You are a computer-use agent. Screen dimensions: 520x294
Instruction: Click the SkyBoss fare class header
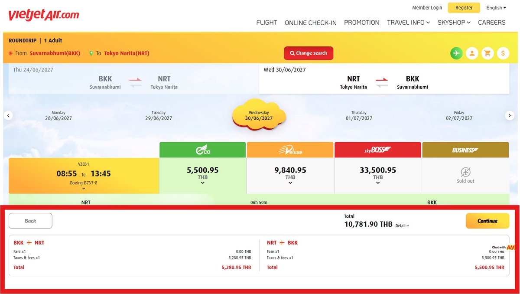377,150
